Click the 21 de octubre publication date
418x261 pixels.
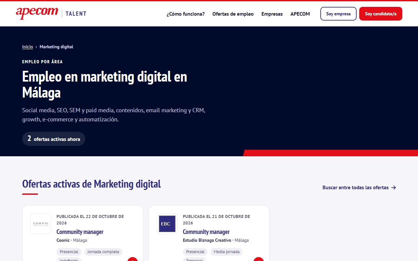pos(217,220)
